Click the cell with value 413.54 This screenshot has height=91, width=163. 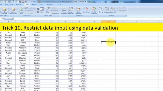pos(80,88)
